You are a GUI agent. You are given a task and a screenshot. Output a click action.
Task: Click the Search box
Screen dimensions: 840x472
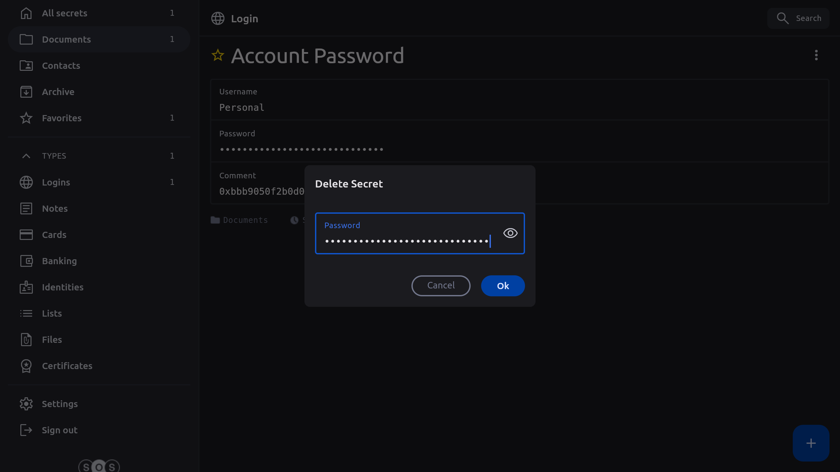click(798, 18)
